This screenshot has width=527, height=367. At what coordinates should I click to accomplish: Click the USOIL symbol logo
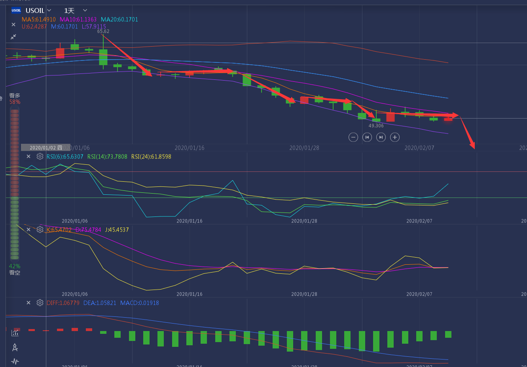(x=16, y=11)
